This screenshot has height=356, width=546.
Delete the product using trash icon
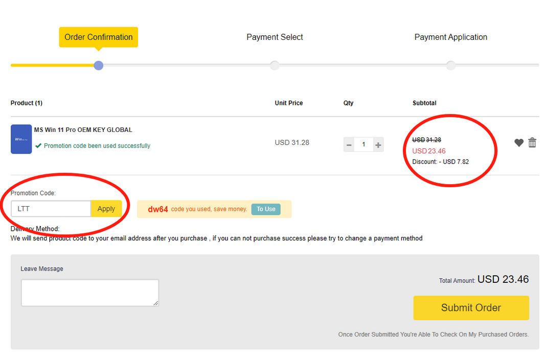[x=532, y=143]
